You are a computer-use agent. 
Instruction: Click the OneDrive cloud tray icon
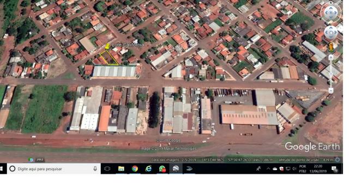[x=275, y=169]
